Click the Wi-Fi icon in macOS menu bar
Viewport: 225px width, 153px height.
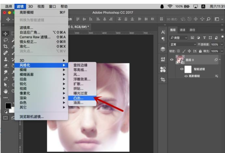(170, 6)
